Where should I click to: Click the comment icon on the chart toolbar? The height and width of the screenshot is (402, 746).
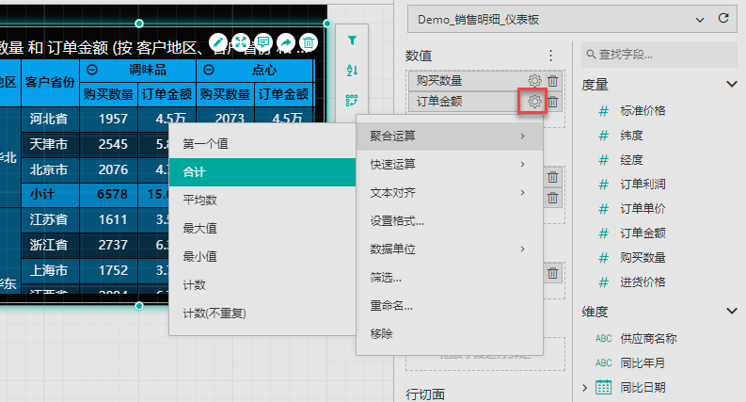coord(263,42)
